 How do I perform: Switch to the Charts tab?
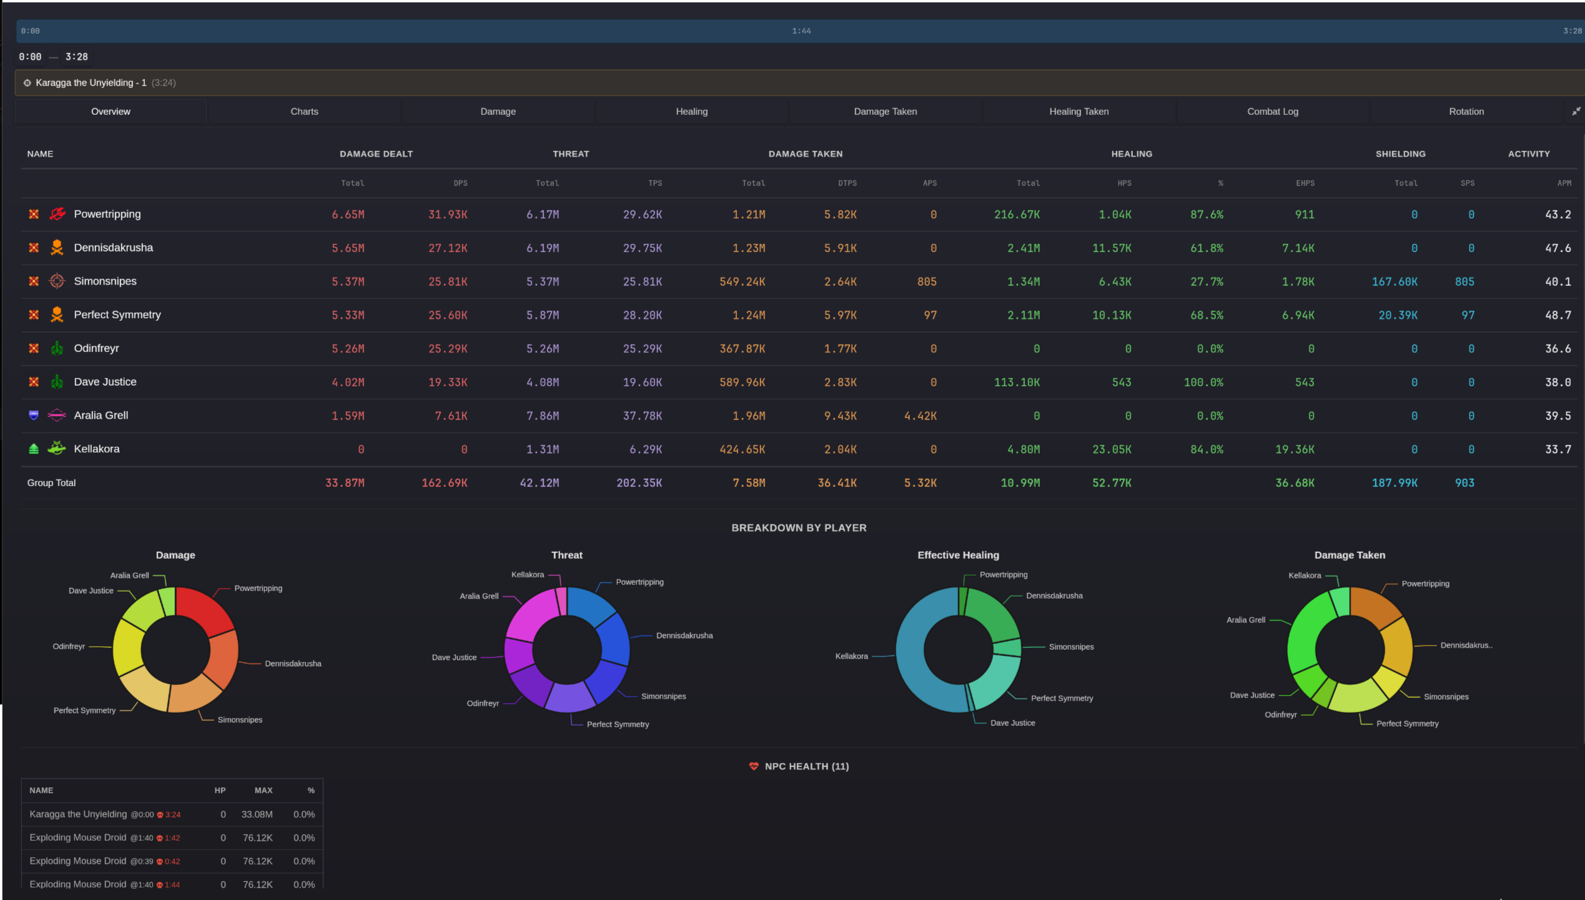point(304,112)
